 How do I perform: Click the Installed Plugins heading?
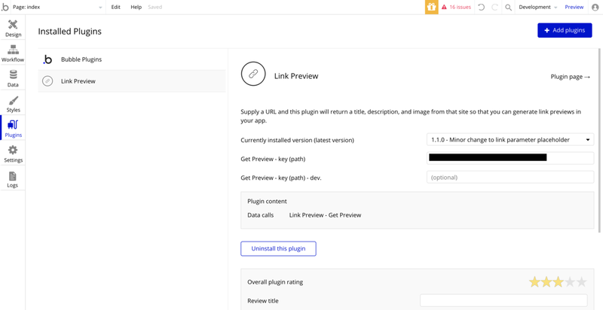69,32
